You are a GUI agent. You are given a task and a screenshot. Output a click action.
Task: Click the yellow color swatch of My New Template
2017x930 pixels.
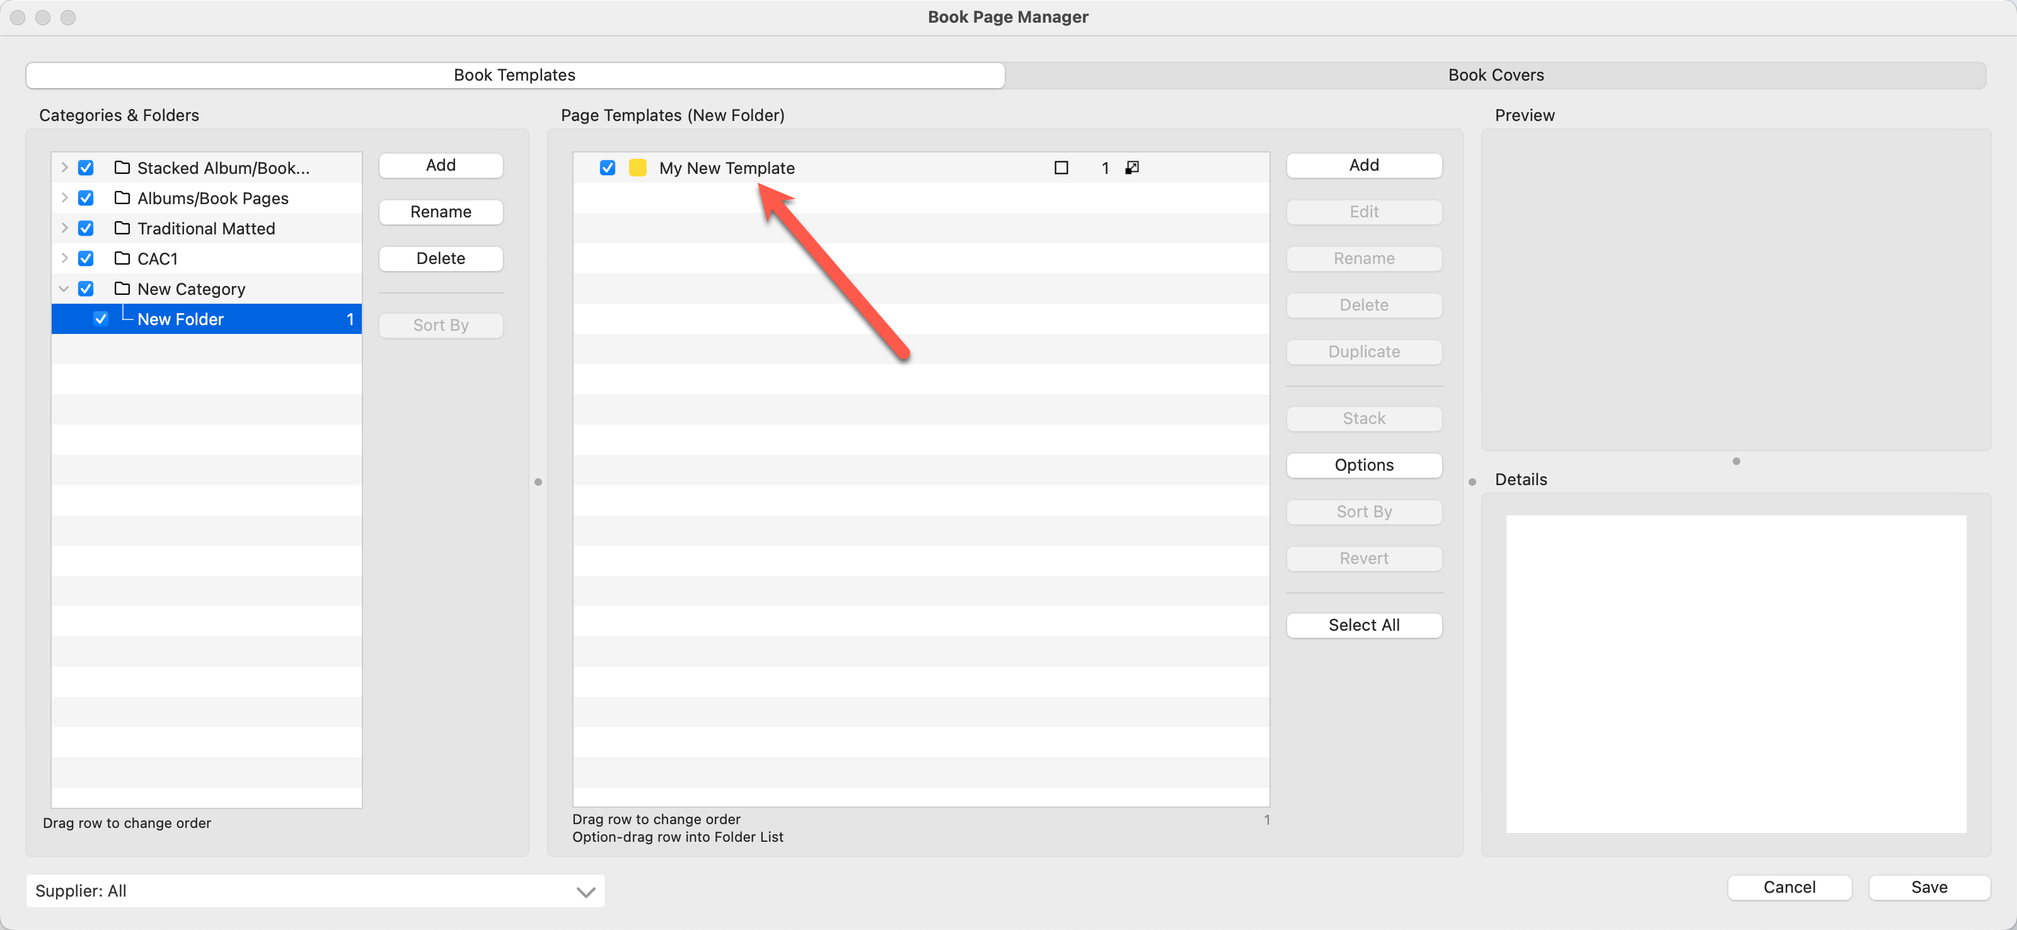(637, 168)
